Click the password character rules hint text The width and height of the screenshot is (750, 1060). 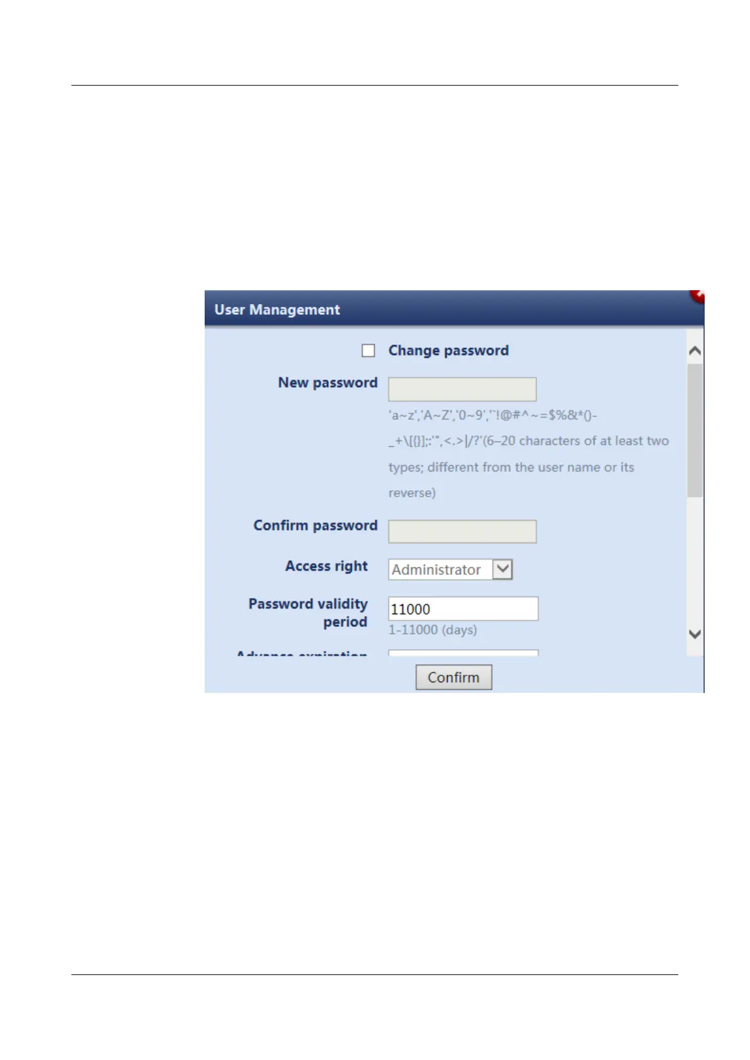click(528, 454)
